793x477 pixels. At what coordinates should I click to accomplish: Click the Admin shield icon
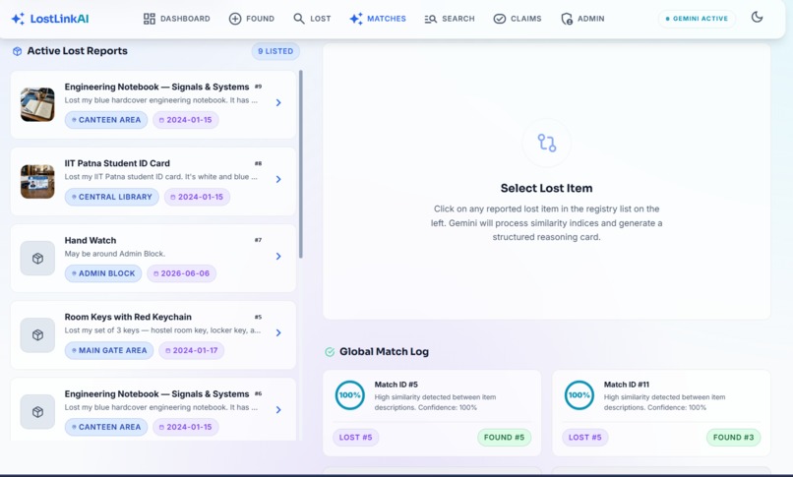click(x=567, y=19)
